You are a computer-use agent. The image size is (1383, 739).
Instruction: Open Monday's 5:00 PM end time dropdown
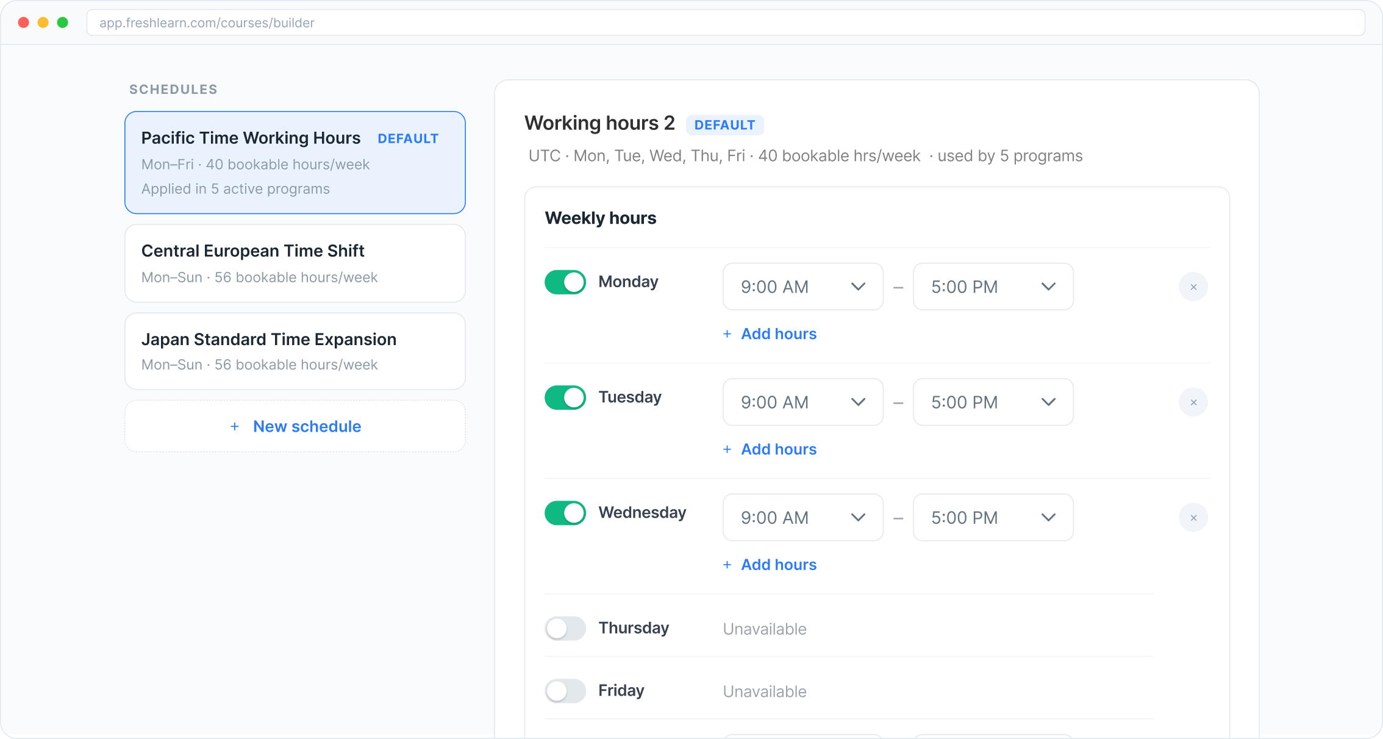(993, 287)
